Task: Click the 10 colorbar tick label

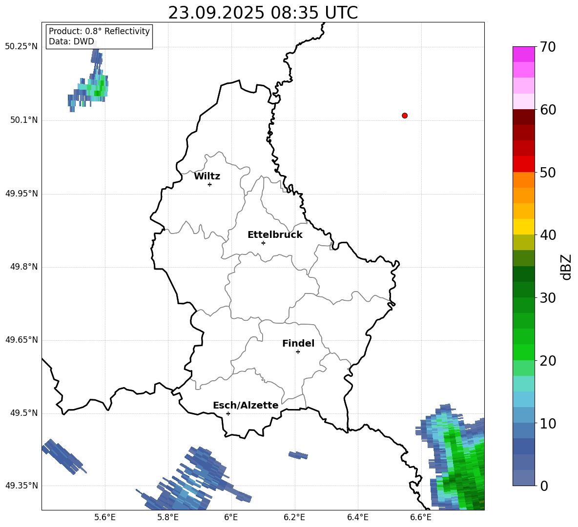Action: [x=548, y=423]
